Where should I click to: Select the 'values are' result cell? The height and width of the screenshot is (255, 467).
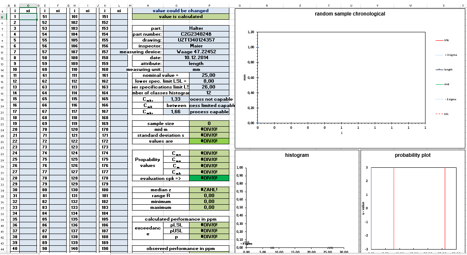tap(209, 141)
